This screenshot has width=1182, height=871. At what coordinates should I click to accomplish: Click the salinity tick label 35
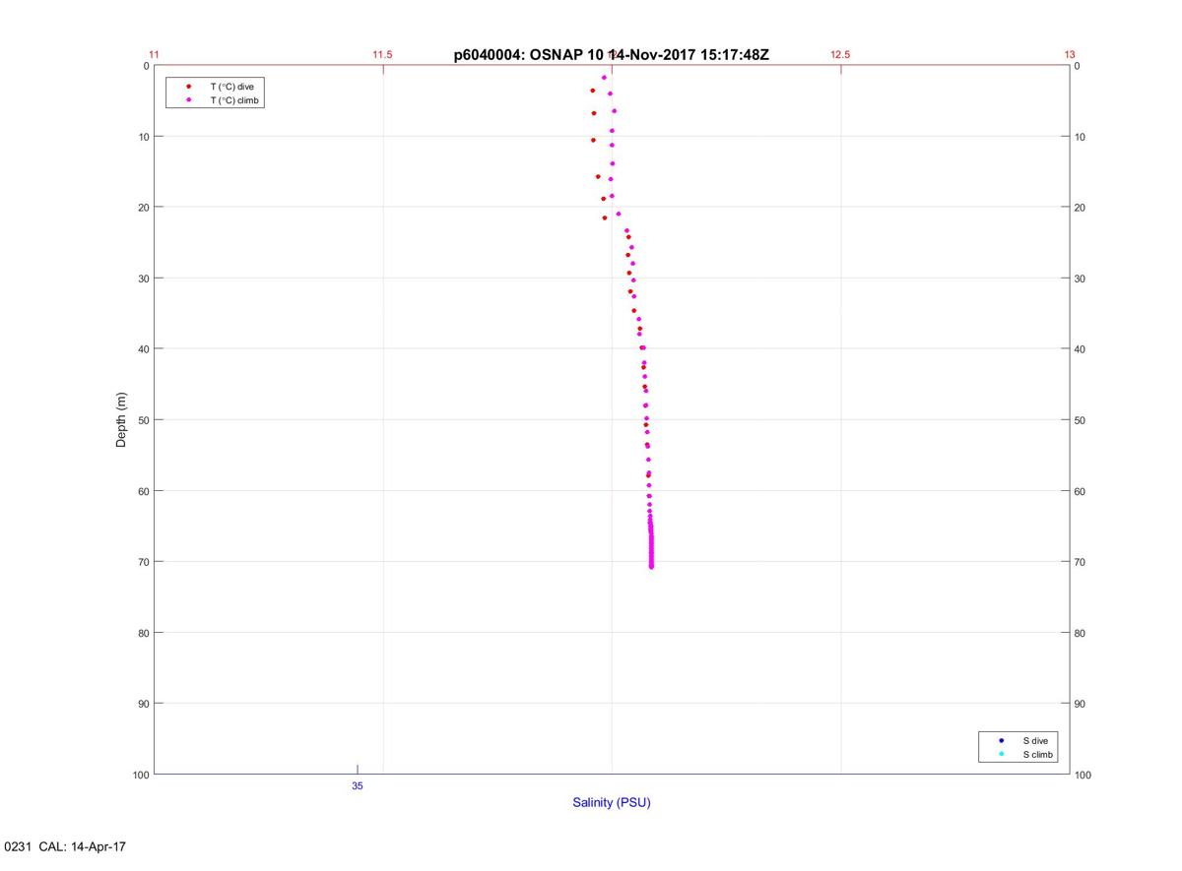click(358, 785)
